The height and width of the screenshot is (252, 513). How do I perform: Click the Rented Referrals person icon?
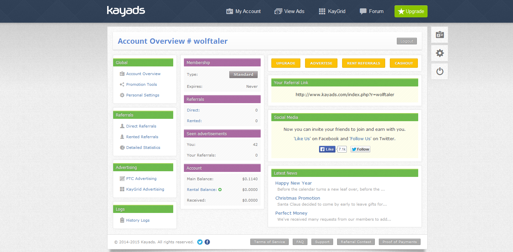(x=122, y=137)
